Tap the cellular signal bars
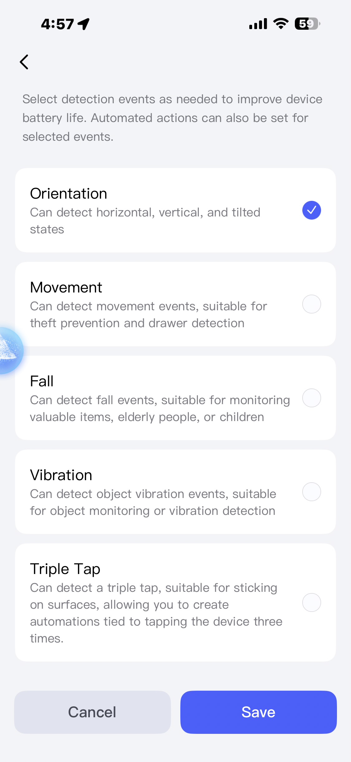The height and width of the screenshot is (762, 351). [258, 24]
